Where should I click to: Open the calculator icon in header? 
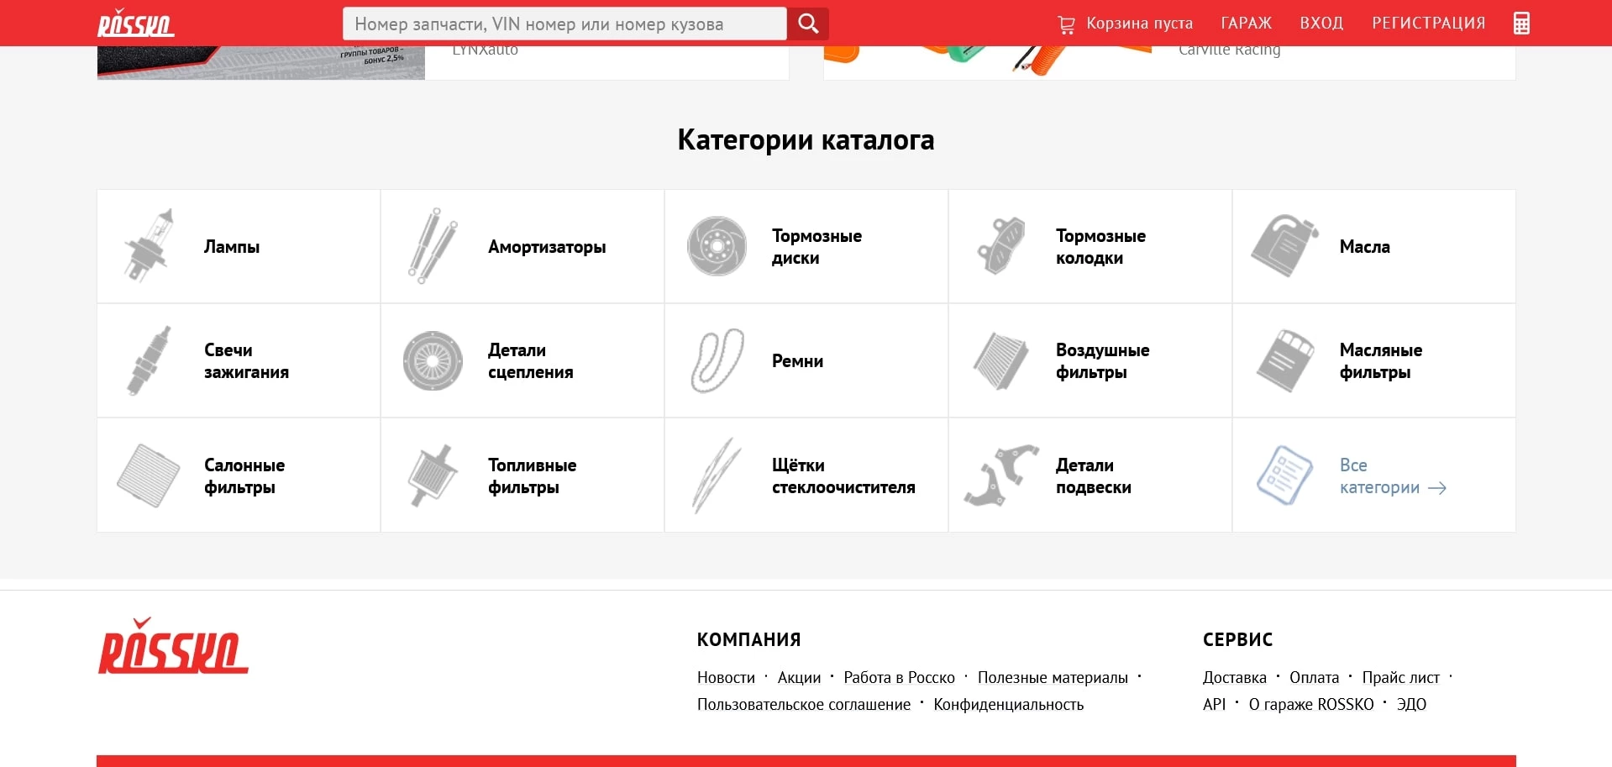point(1521,24)
